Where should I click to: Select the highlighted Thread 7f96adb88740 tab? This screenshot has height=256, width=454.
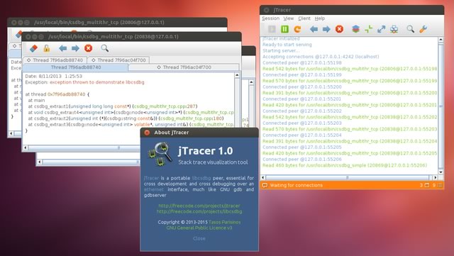(x=75, y=67)
